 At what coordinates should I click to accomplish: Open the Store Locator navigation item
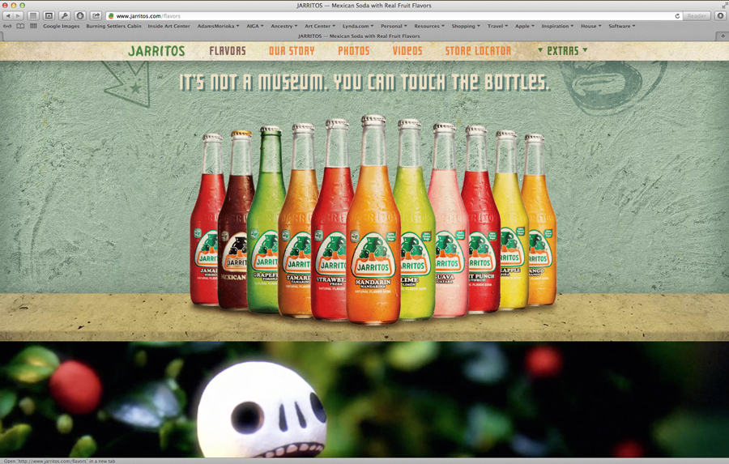478,51
